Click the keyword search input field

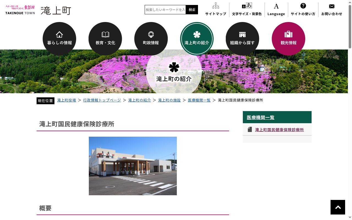tap(165, 10)
